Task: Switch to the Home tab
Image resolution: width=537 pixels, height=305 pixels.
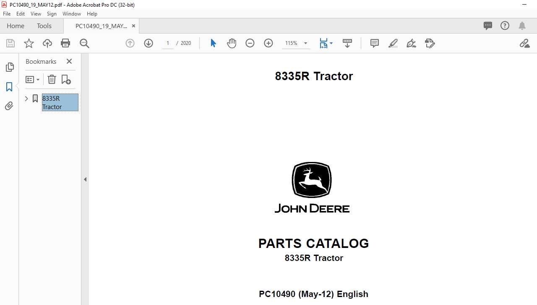Action: coord(16,26)
